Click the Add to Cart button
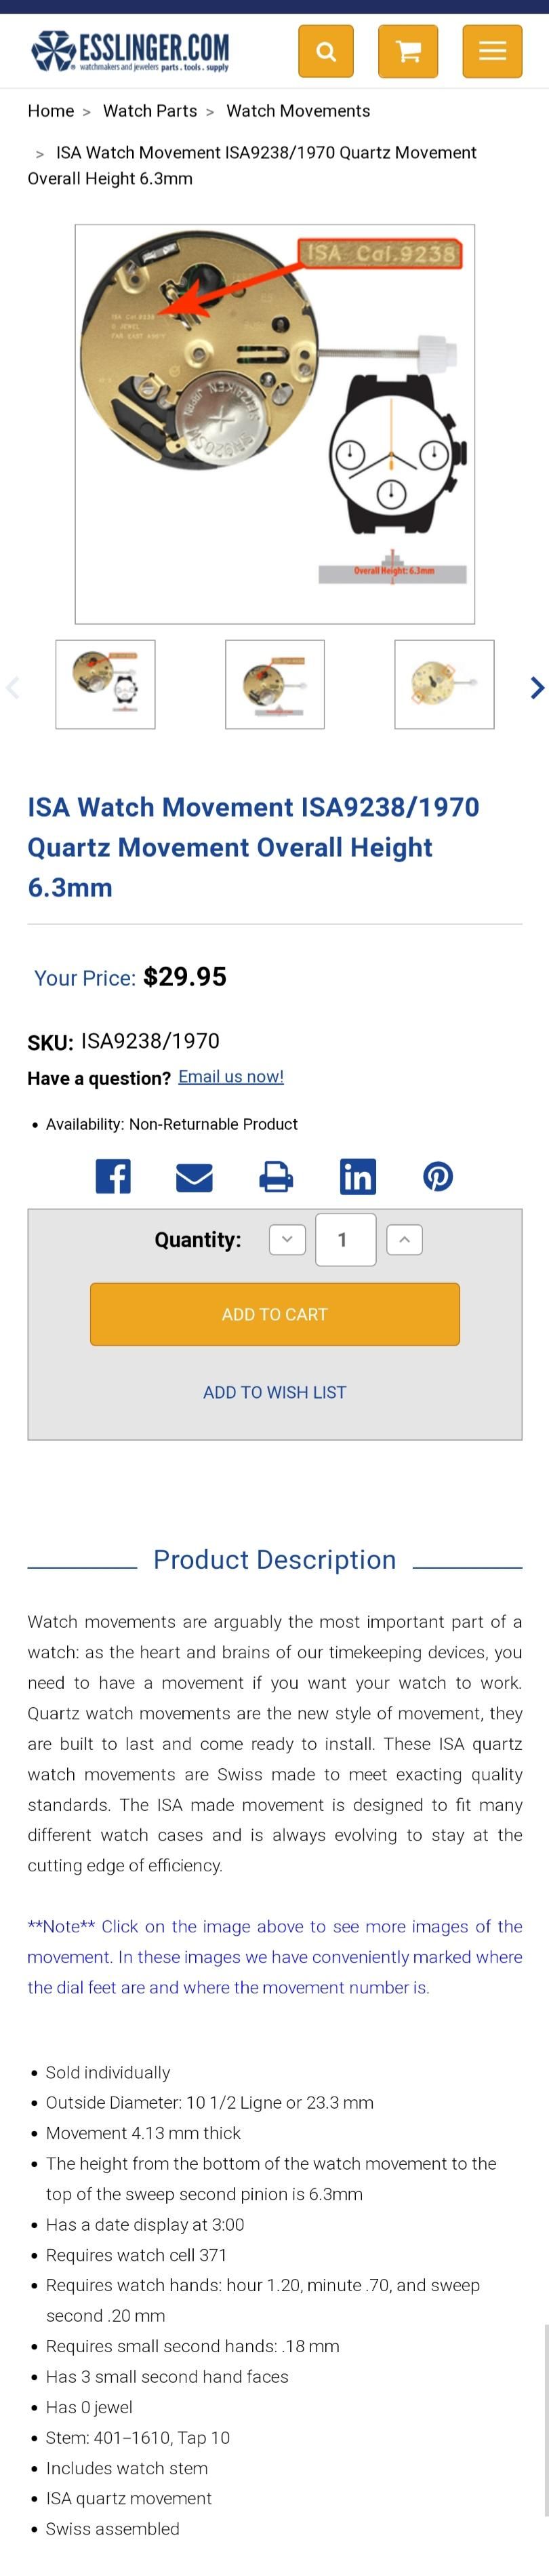549x2576 pixels. (x=275, y=1314)
